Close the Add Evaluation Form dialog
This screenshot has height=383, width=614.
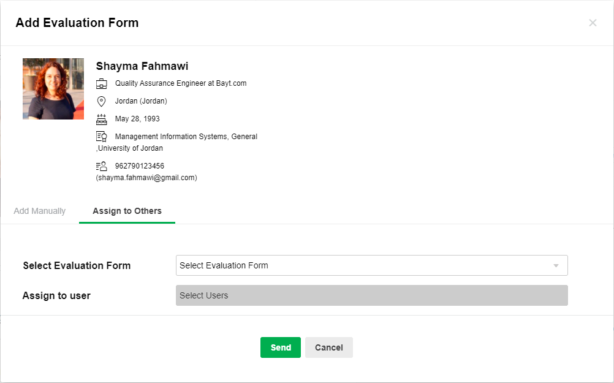pos(593,23)
